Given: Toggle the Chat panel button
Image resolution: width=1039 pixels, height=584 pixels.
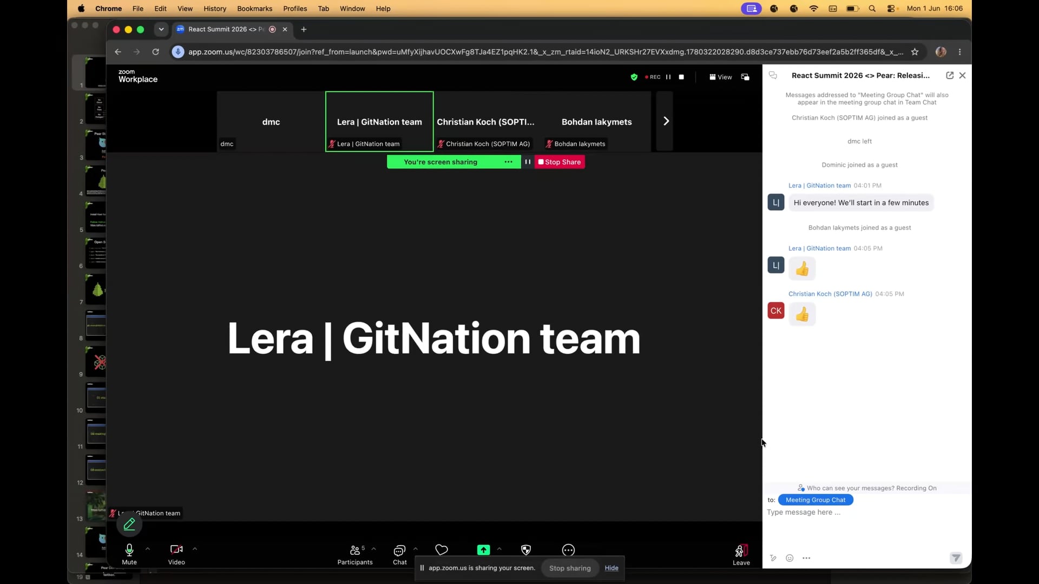Looking at the screenshot, I should (x=400, y=554).
